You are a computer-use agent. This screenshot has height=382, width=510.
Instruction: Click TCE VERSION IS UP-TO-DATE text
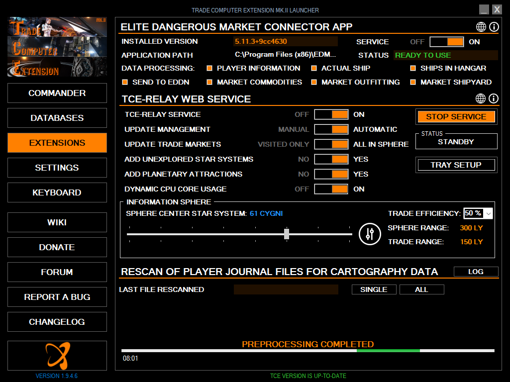point(308,376)
